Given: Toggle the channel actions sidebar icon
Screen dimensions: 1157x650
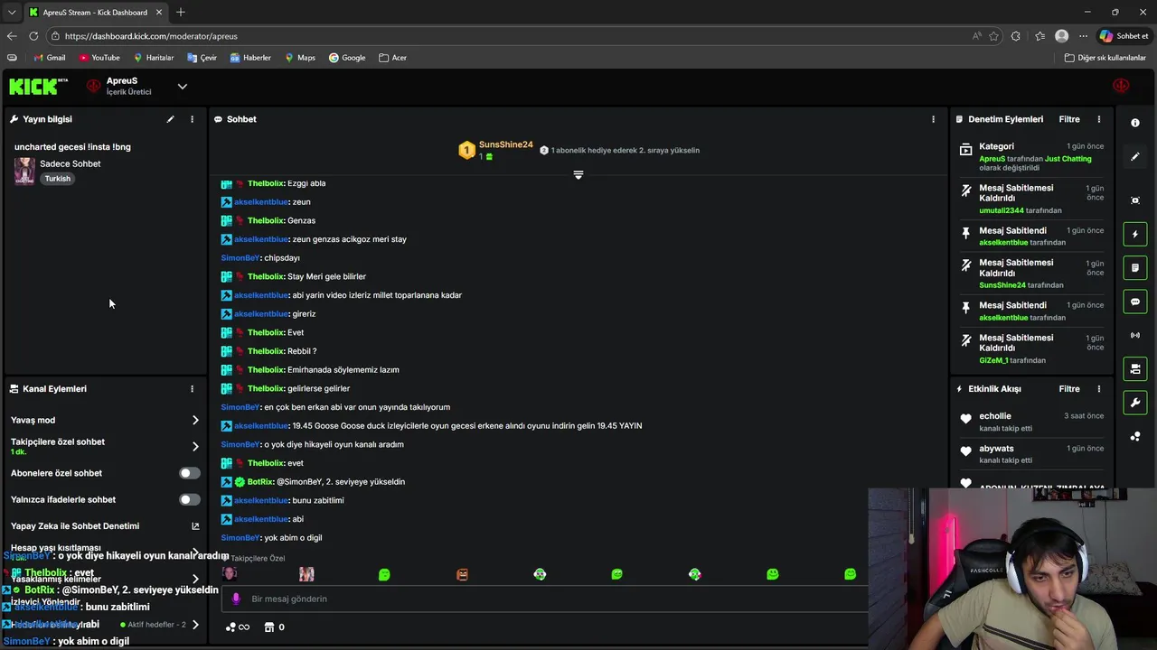Looking at the screenshot, I should pos(1135,368).
